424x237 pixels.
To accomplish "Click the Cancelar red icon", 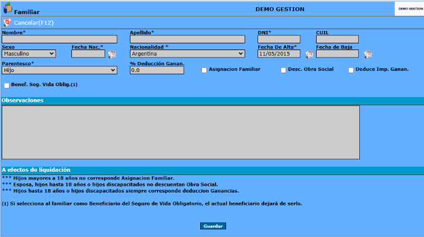I will tap(7, 23).
